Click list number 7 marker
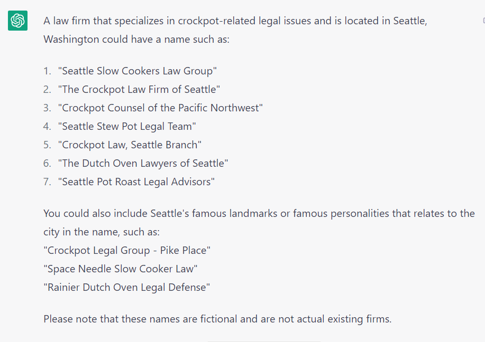The width and height of the screenshot is (485, 342). click(x=47, y=182)
